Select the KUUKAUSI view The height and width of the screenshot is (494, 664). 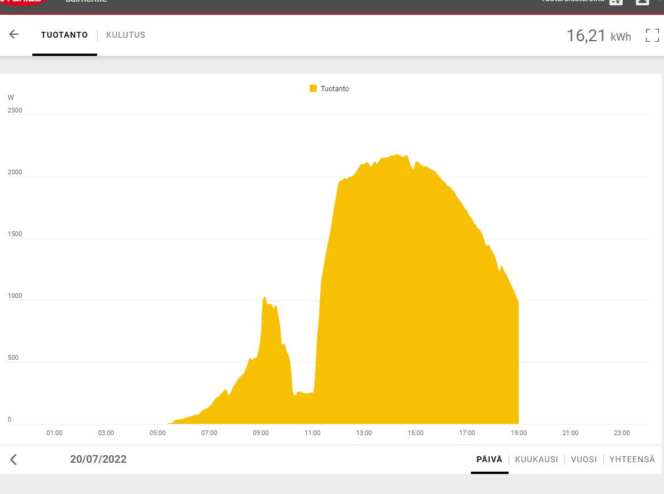[x=536, y=459]
